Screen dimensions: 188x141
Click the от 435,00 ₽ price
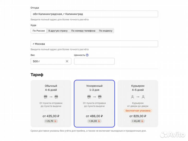tap(51, 116)
